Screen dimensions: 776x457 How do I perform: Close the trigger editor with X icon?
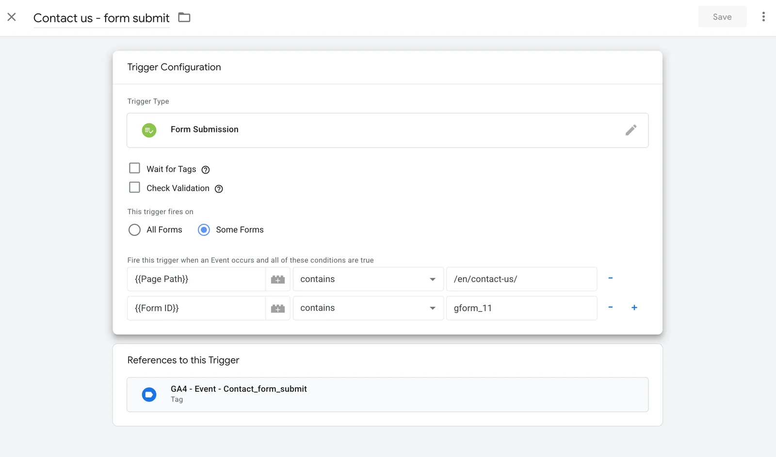tap(12, 17)
